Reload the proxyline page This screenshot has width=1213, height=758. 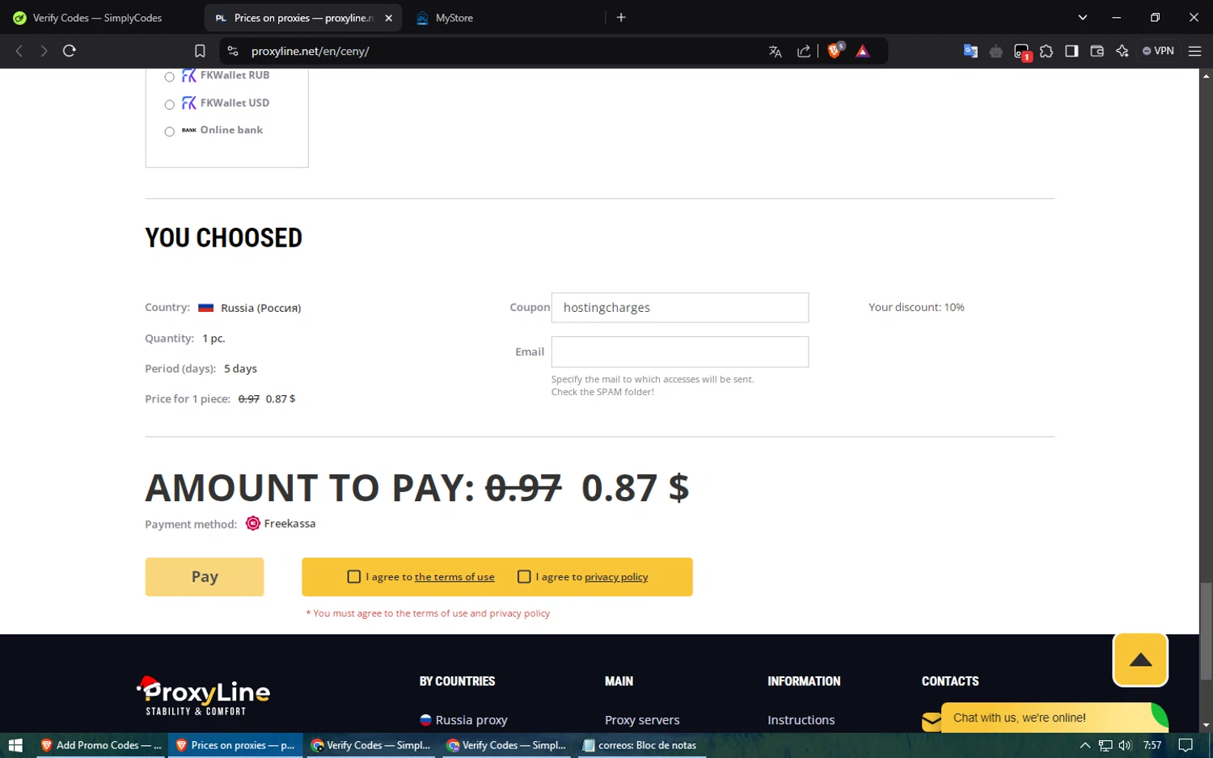[70, 51]
